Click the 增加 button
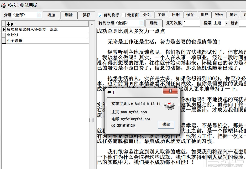The image size is (246, 169). click(51, 15)
